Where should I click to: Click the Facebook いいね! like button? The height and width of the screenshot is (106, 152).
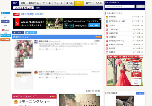click(5, 22)
